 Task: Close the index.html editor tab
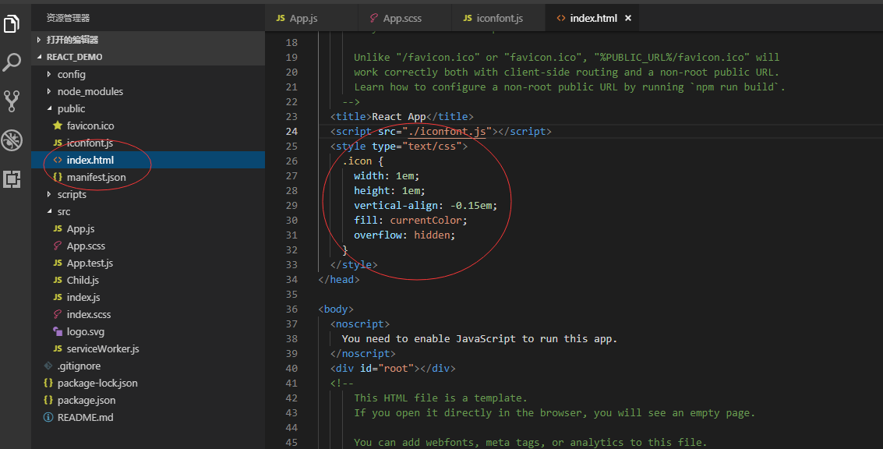628,18
